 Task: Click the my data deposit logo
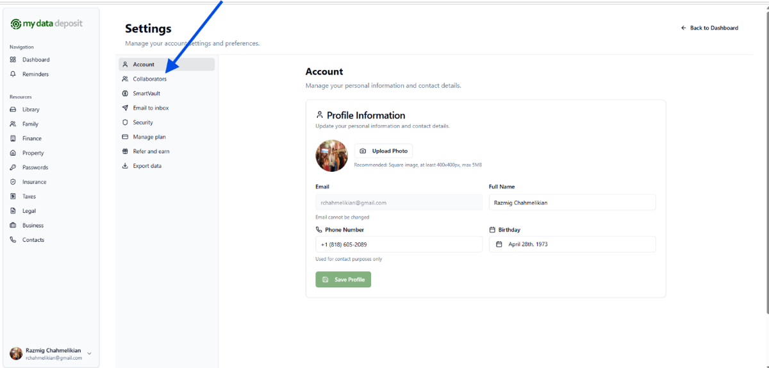tap(46, 24)
